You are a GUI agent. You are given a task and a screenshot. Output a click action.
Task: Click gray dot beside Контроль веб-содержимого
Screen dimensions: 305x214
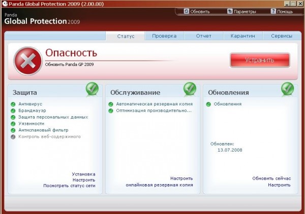13,137
